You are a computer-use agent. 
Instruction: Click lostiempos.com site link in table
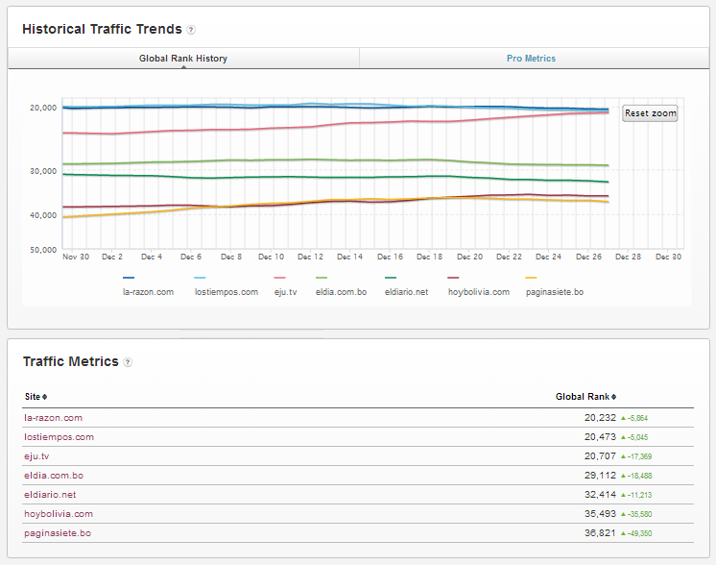point(59,437)
